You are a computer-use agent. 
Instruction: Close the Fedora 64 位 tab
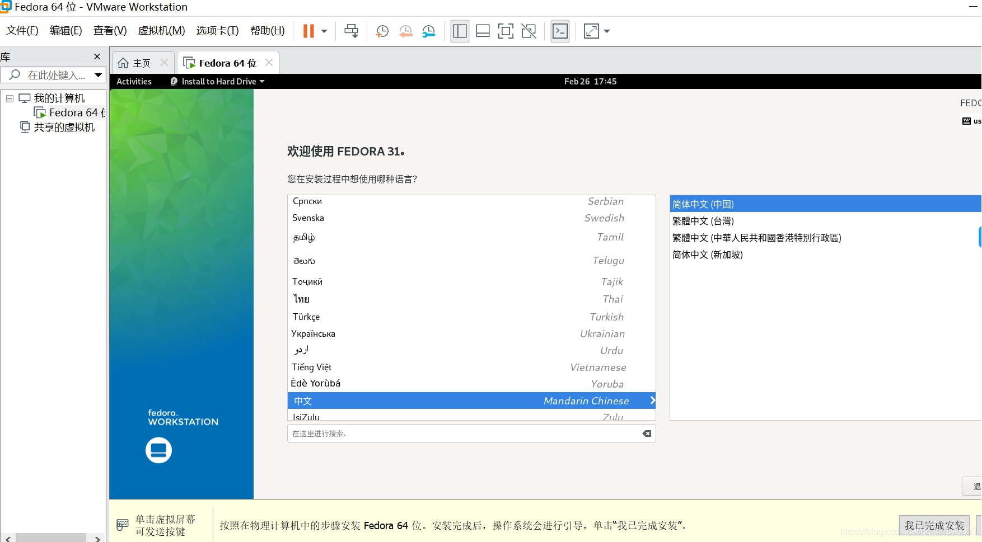coord(269,63)
